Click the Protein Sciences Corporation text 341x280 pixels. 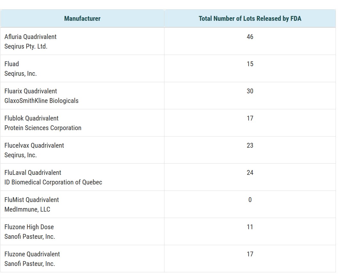point(43,128)
